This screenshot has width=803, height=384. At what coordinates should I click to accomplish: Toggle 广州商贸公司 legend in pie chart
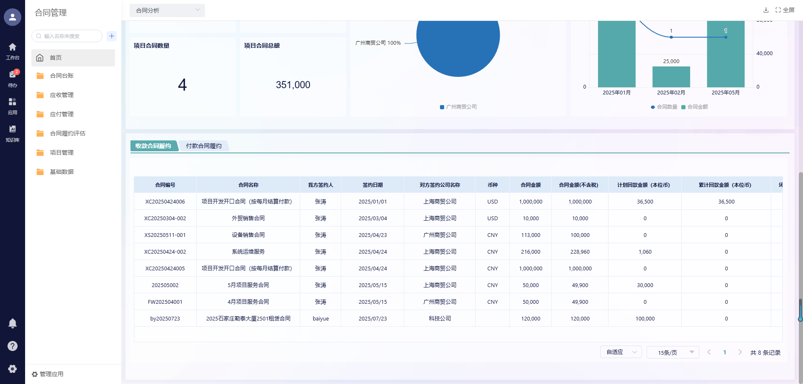coord(458,107)
